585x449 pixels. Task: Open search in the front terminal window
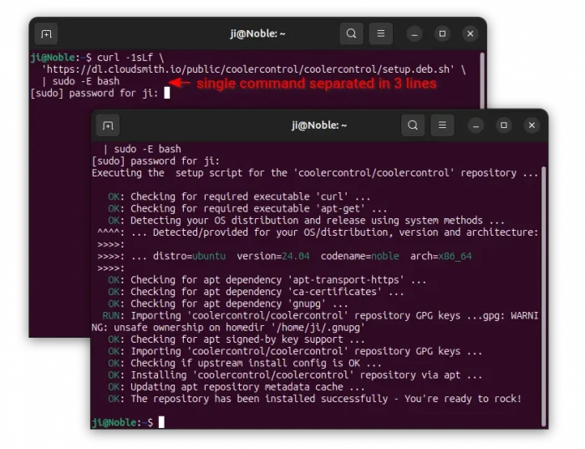point(413,125)
